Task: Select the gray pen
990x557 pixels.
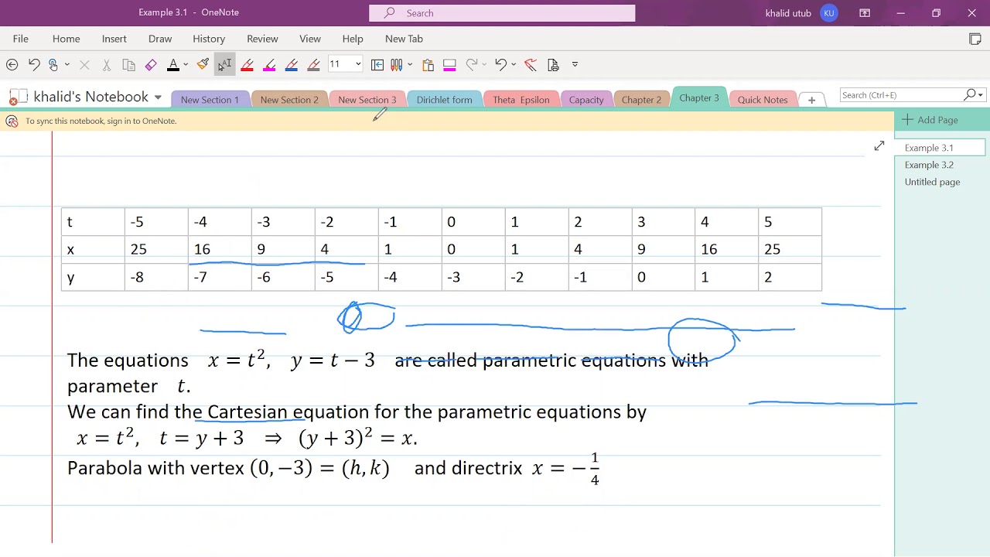Action: click(x=313, y=65)
